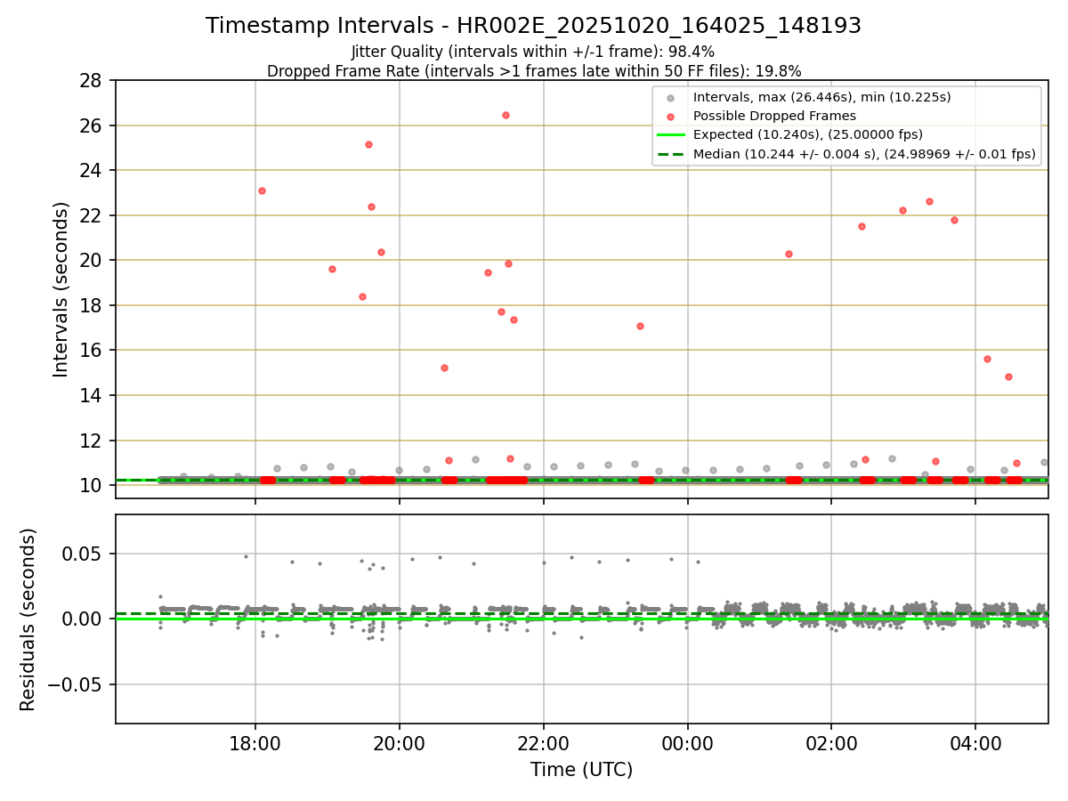Click the red point near 17 seconds before 00:00
1068x801 pixels.
[x=640, y=326]
